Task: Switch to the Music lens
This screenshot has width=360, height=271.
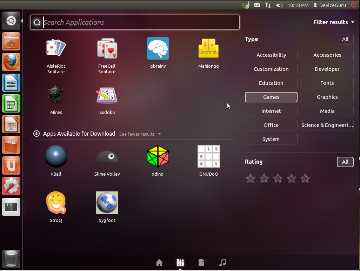Action: pyautogui.click(x=222, y=263)
